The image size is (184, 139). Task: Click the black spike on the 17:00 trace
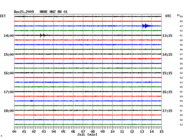[85, 91]
